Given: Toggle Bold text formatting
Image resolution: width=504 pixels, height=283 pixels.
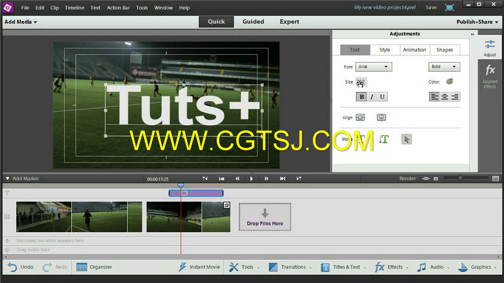Looking at the screenshot, I should click(362, 97).
